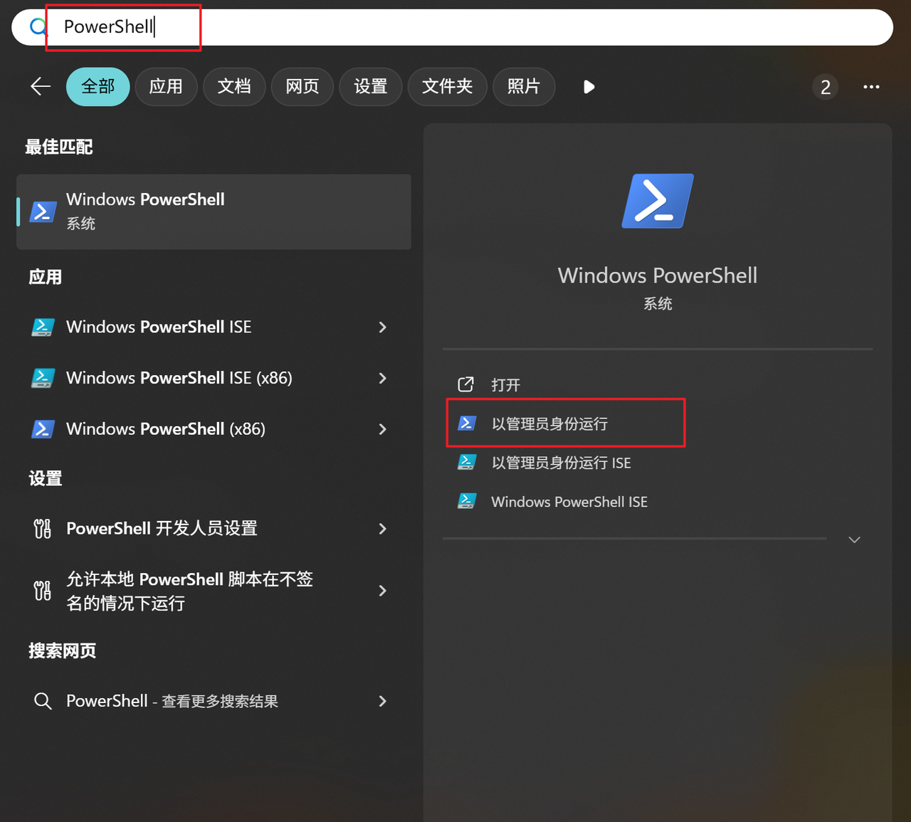This screenshot has width=911, height=822.
Task: Click the icon beside 以管理员身份运行
Action: 467,423
